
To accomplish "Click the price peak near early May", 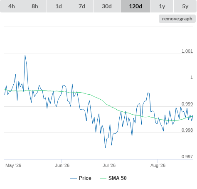I will click(25, 55).
